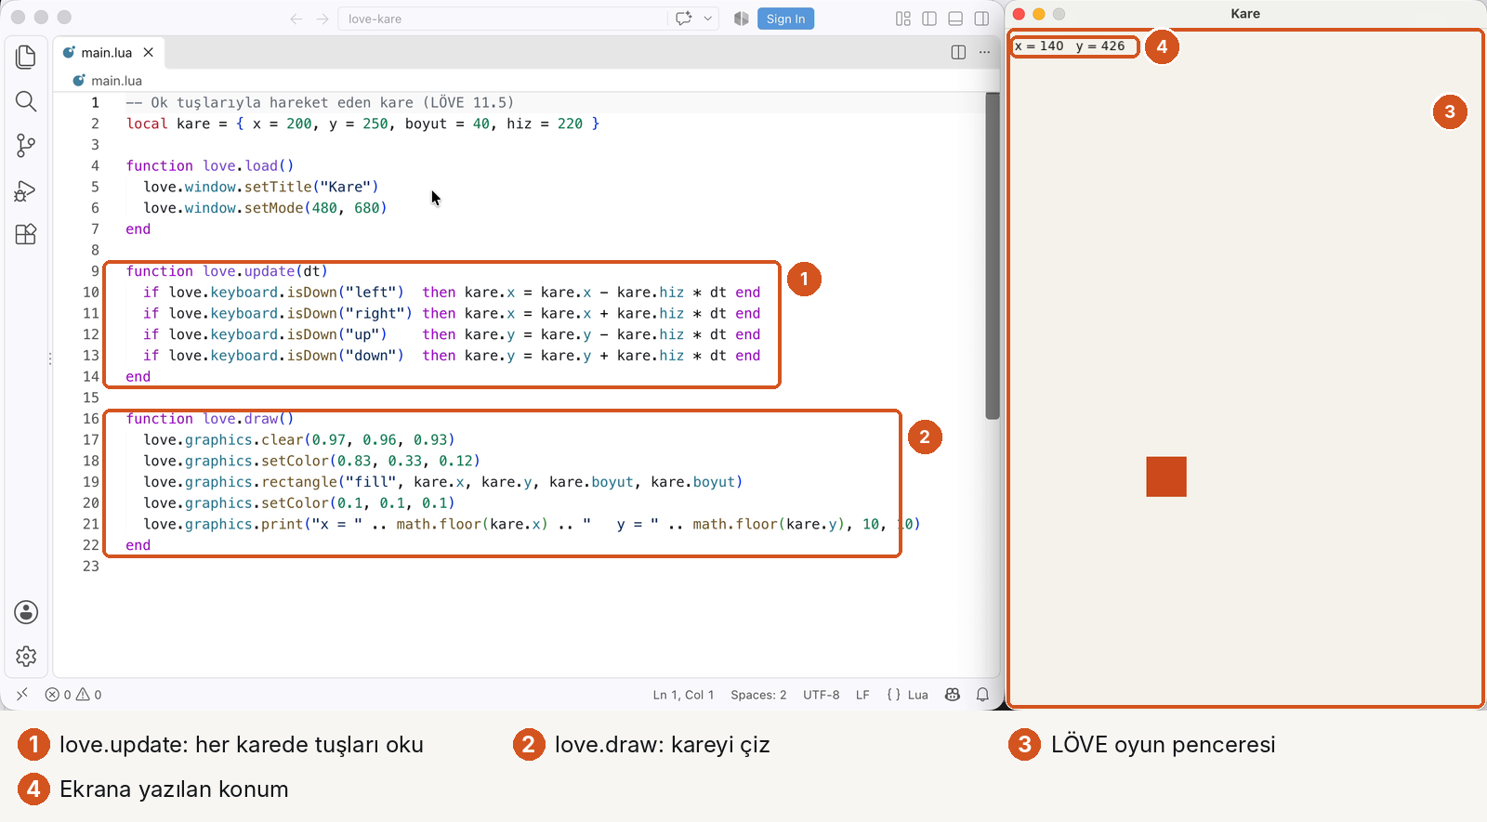1487x822 pixels.
Task: Open the notifications bell
Action: (x=982, y=695)
